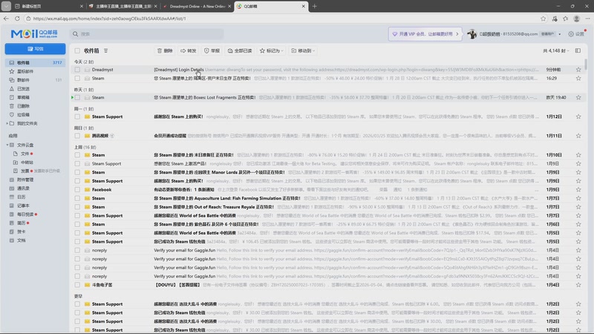
Task: Star the Dreadmyst Login Details email
Action: (578, 70)
